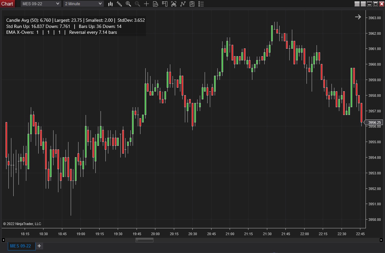Open the 2 Minute interval dropdown

tap(83, 4)
